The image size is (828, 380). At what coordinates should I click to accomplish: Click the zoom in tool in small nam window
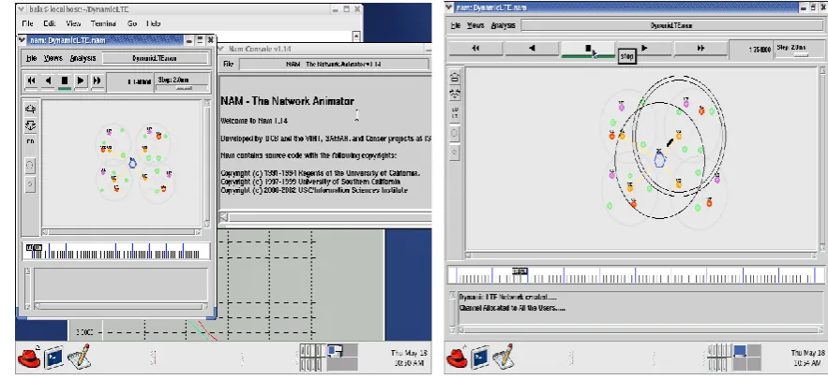(x=31, y=110)
